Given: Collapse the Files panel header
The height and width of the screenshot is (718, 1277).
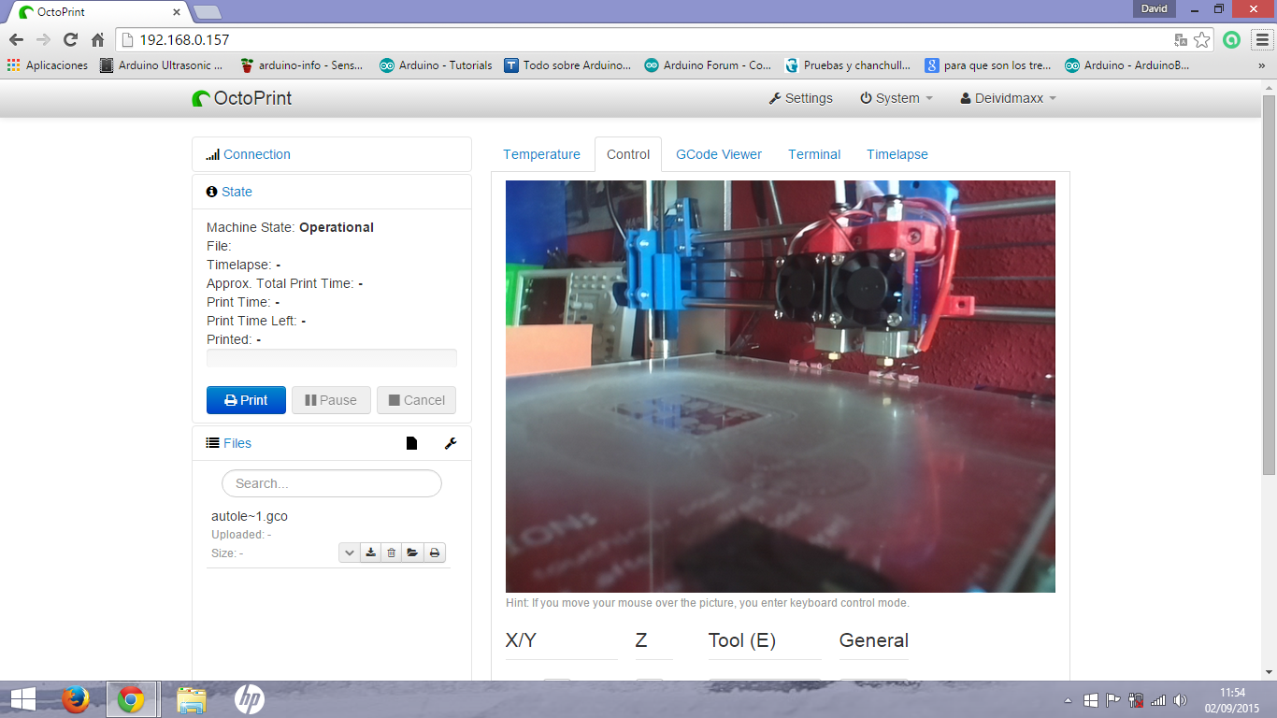Looking at the screenshot, I should click(x=237, y=443).
